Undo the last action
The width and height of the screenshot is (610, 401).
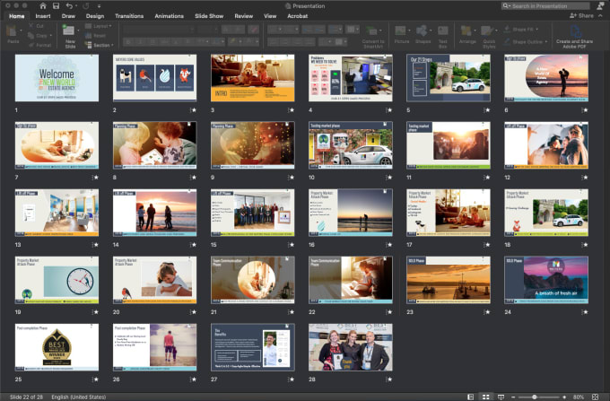pos(69,6)
